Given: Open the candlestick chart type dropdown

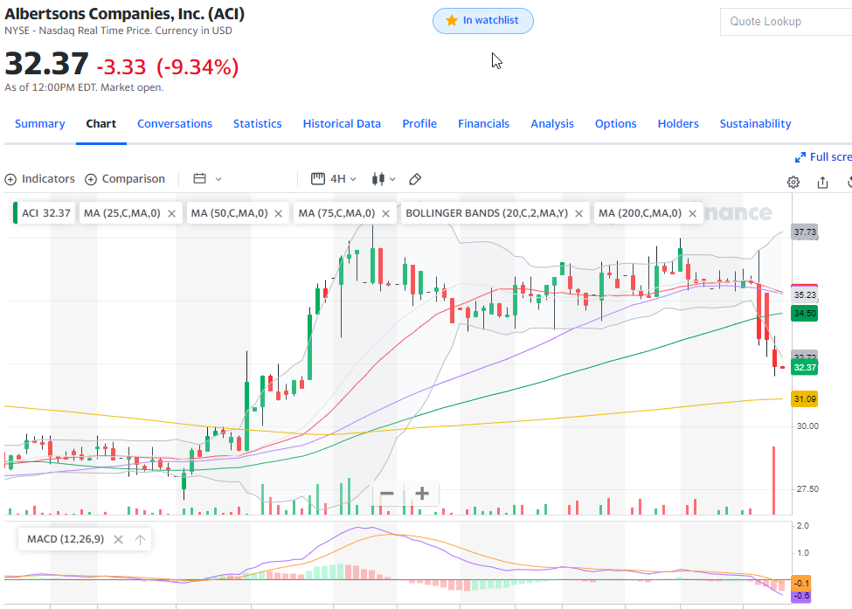Looking at the screenshot, I should coord(384,179).
